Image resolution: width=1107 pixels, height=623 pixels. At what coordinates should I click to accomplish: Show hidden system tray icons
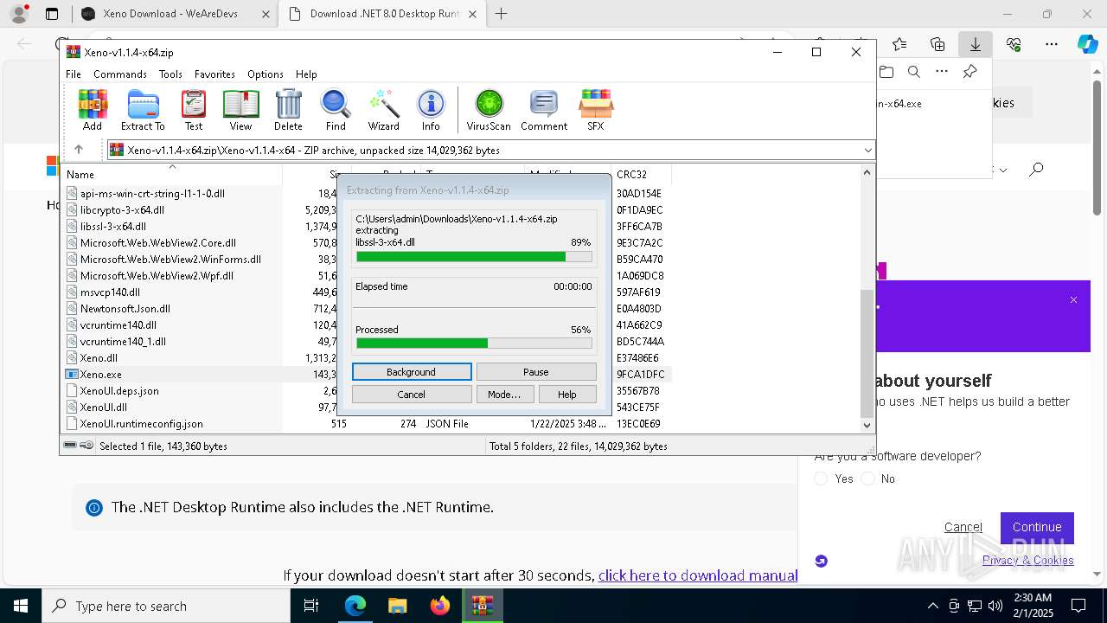click(x=932, y=606)
